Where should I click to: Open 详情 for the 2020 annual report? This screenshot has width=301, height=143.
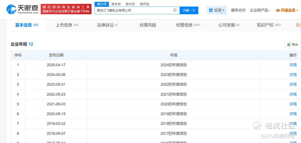pos(293,104)
